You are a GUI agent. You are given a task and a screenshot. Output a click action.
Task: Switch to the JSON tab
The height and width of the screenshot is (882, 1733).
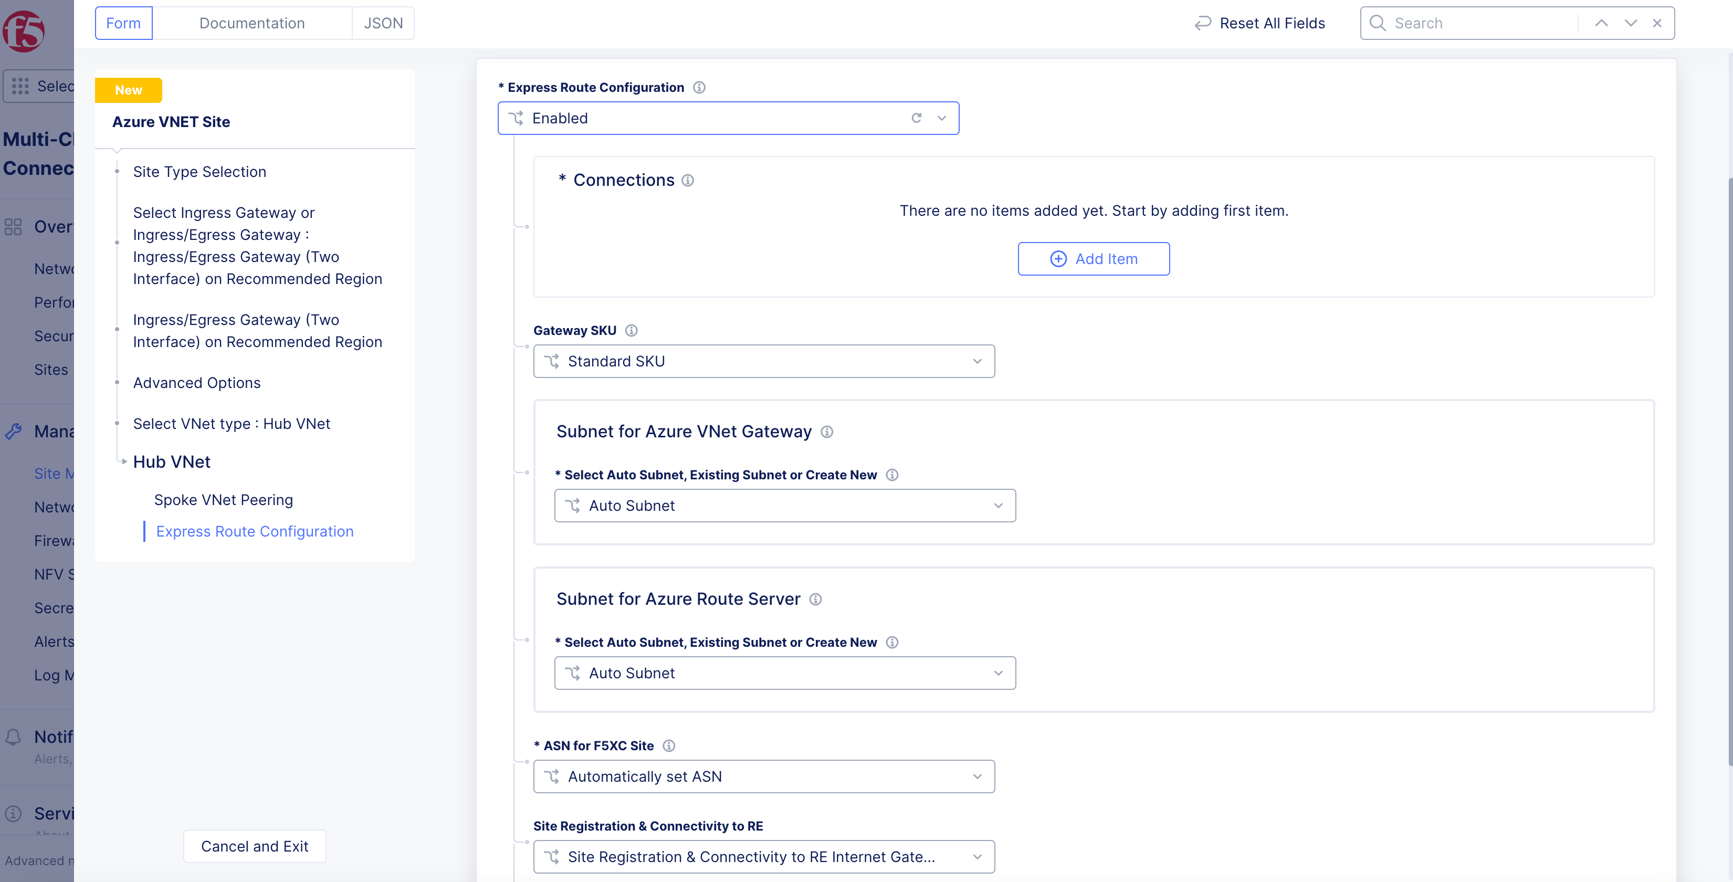(383, 24)
